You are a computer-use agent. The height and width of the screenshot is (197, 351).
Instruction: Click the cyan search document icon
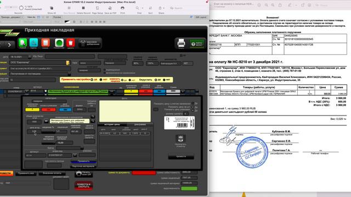(33, 43)
